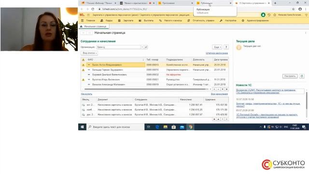Click the first-row arrow under the accruals table
The width and height of the screenshot is (309, 174).
tap(214, 119)
